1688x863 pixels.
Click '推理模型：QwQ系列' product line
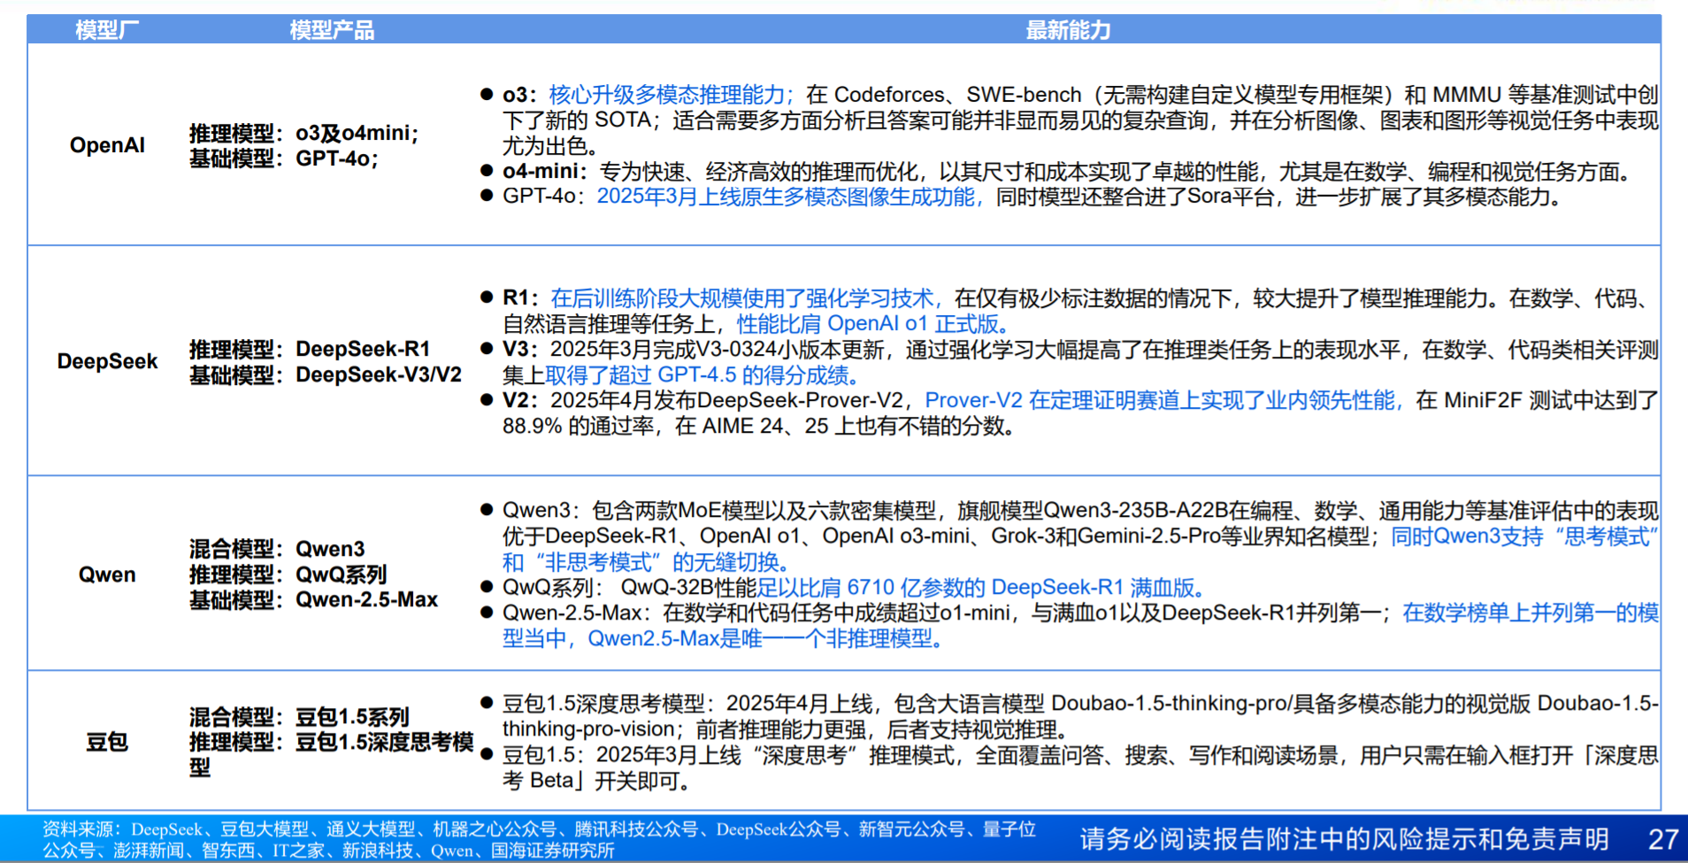[288, 574]
